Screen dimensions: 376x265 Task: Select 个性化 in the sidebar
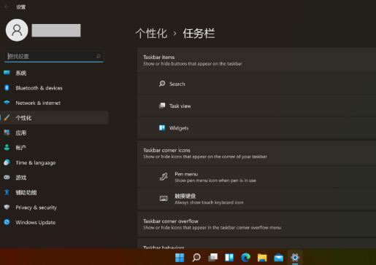[54, 118]
